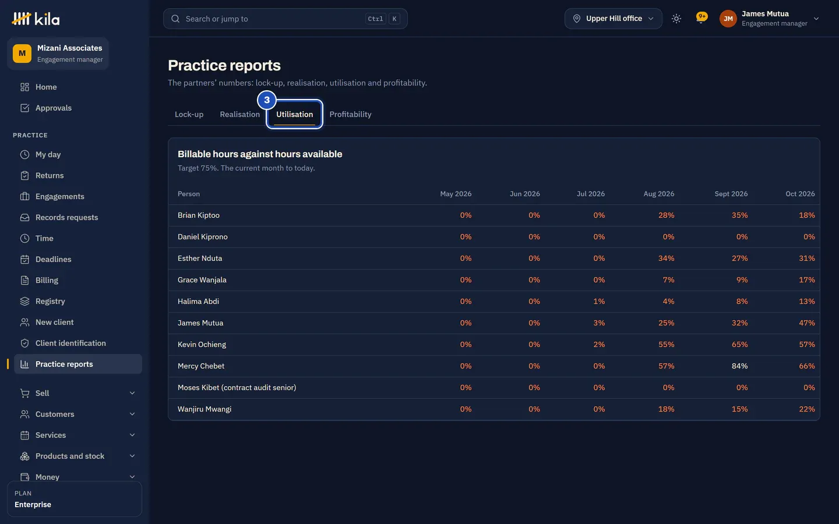
Task: Open My day clock icon
Action: pos(24,154)
